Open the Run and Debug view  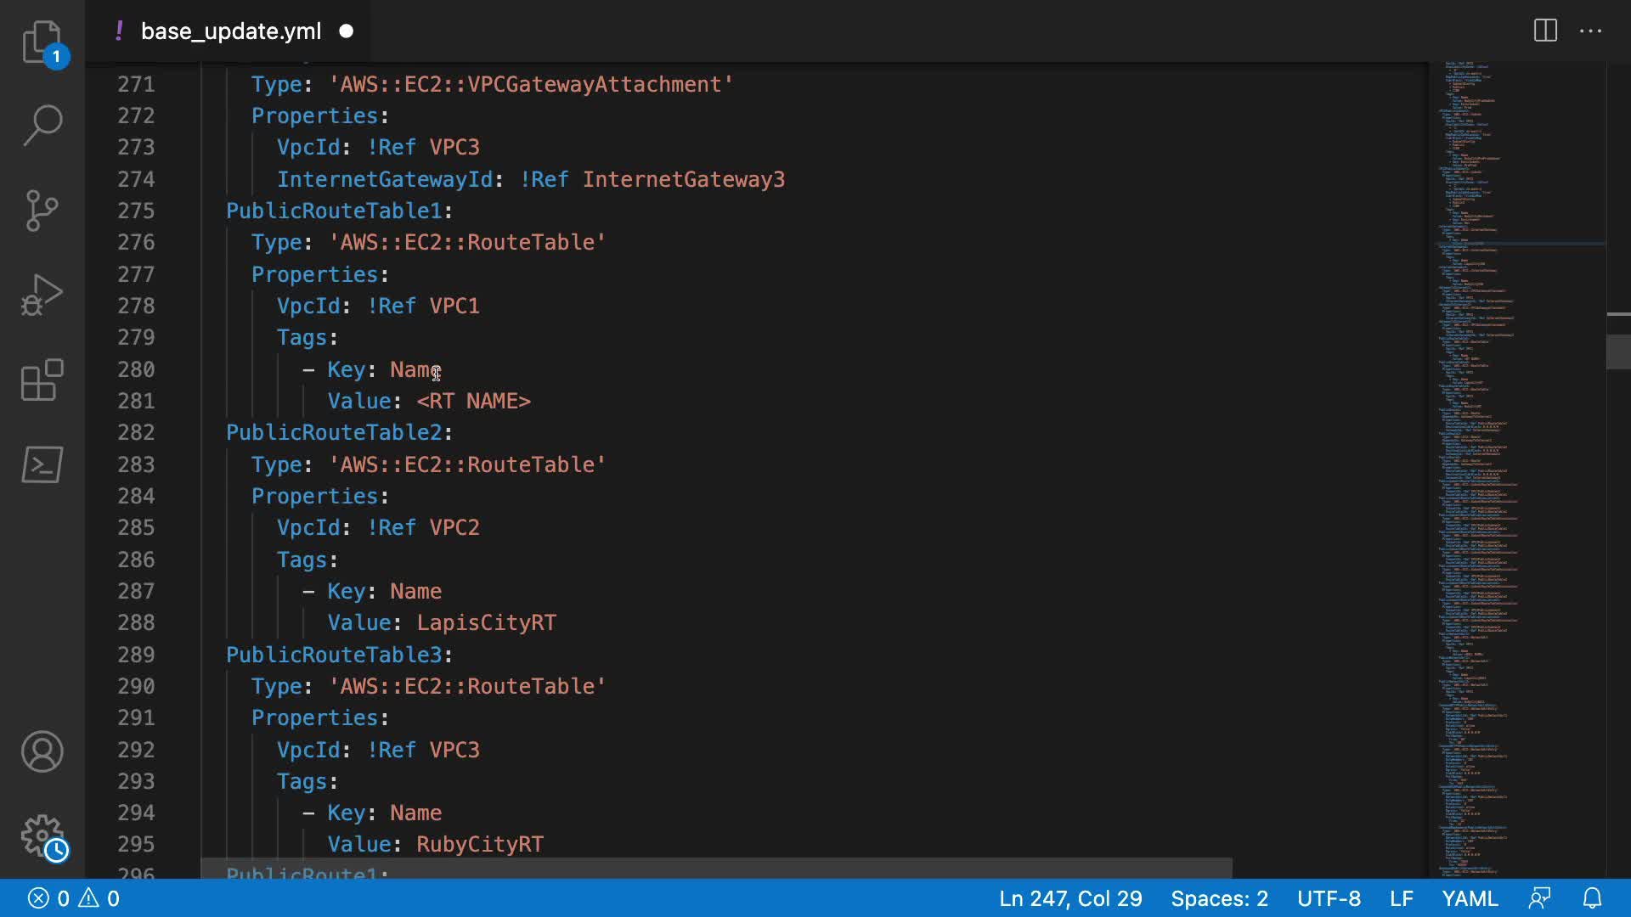(x=42, y=295)
